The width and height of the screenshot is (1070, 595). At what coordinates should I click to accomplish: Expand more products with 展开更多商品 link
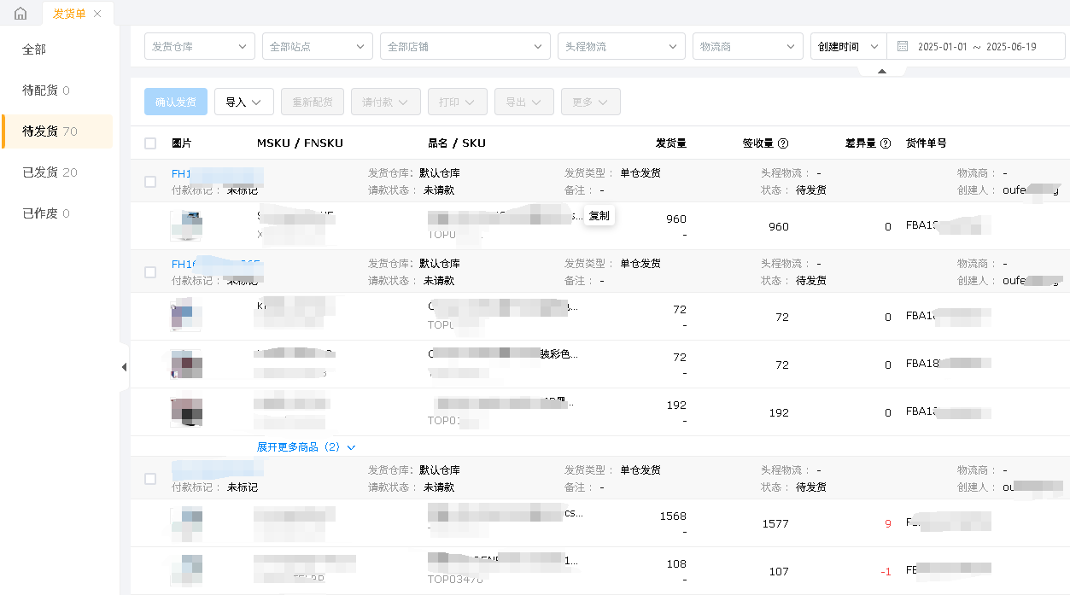306,446
